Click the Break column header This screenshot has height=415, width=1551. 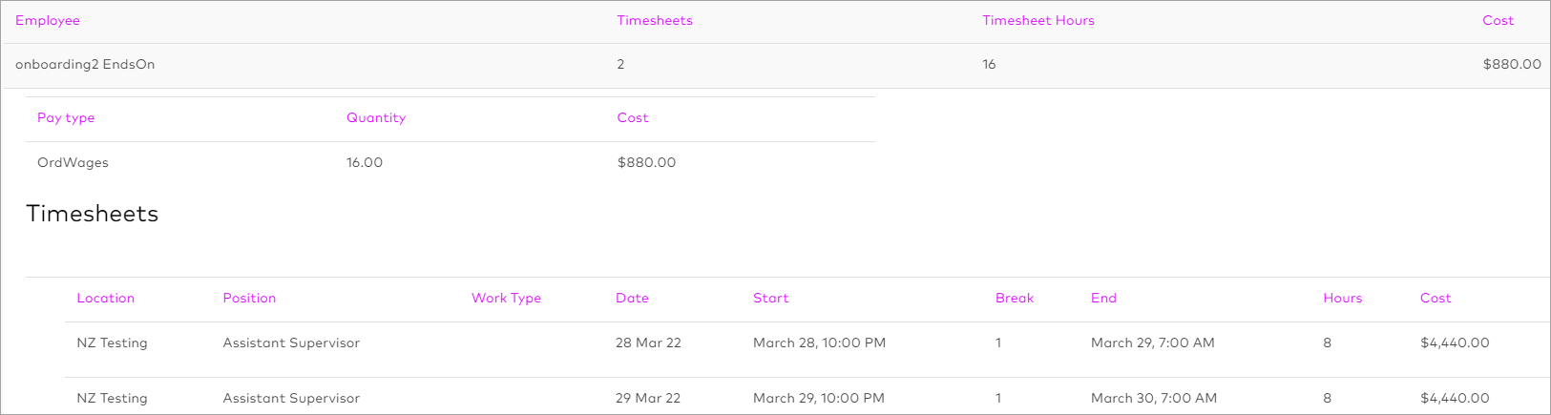[x=1015, y=299]
